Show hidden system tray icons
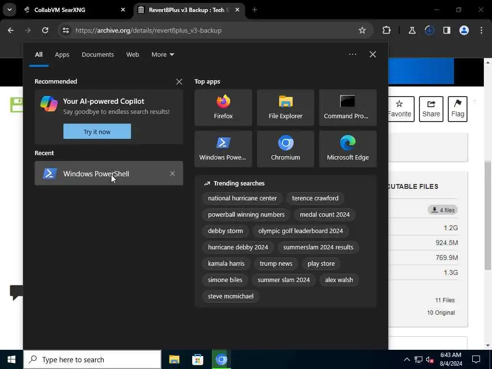 point(406,359)
